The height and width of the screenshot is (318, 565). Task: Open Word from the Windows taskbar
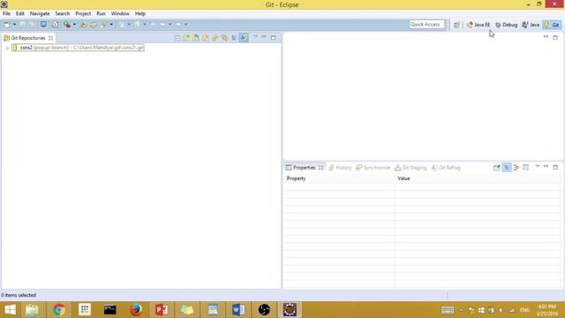pyautogui.click(x=238, y=310)
